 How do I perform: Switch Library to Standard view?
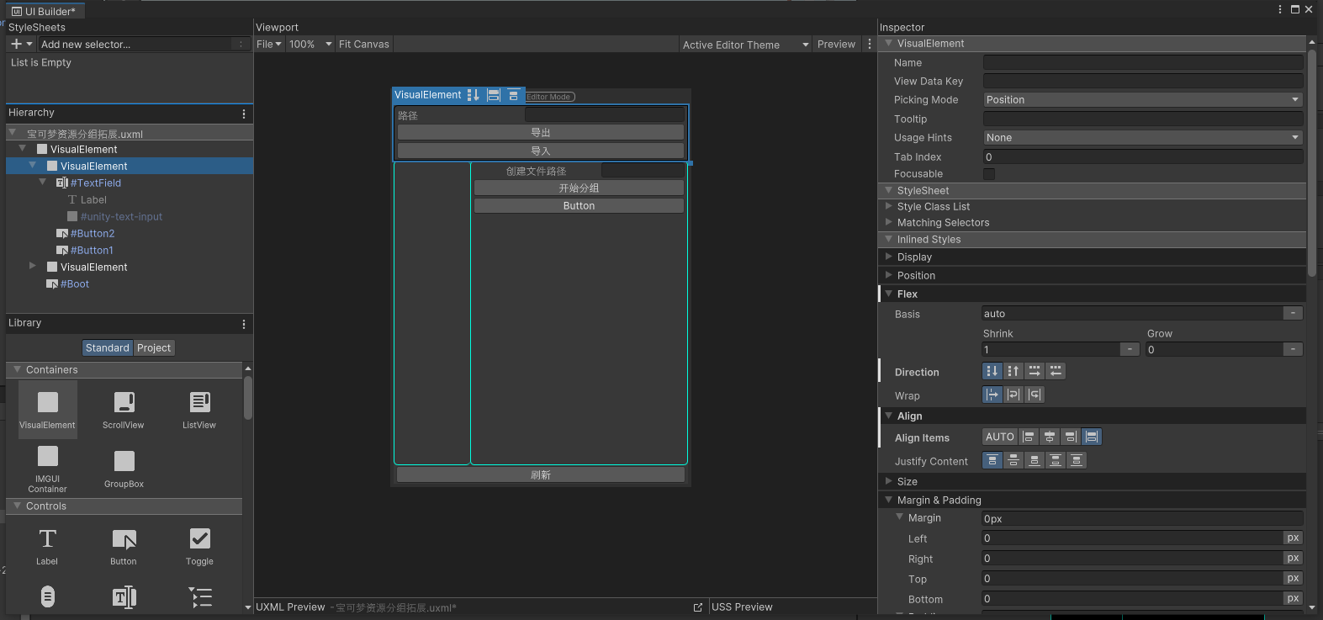click(108, 347)
